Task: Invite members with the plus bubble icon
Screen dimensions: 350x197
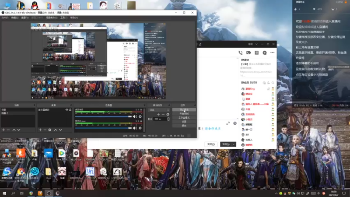Action: click(x=265, y=53)
